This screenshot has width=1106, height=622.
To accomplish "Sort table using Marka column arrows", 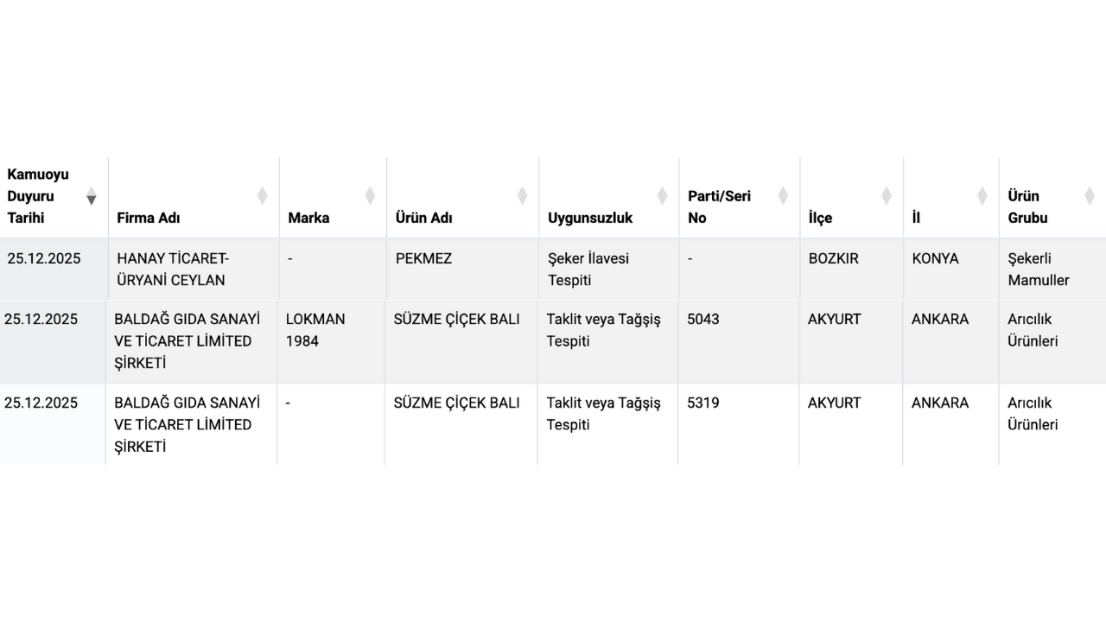I will pyautogui.click(x=370, y=196).
